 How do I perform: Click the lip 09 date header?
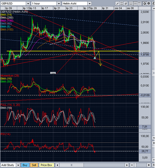coord(9,8)
